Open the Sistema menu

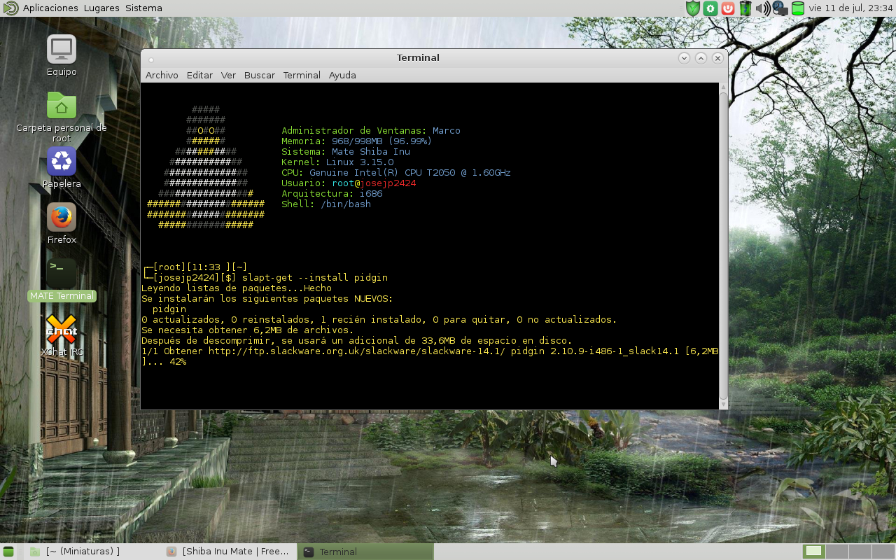[x=143, y=8]
